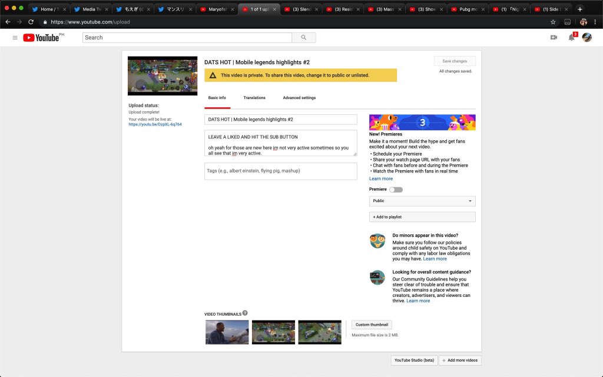Image resolution: width=603 pixels, height=377 pixels.
Task: Click the site padlock icon in address bar
Action: pyautogui.click(x=45, y=22)
